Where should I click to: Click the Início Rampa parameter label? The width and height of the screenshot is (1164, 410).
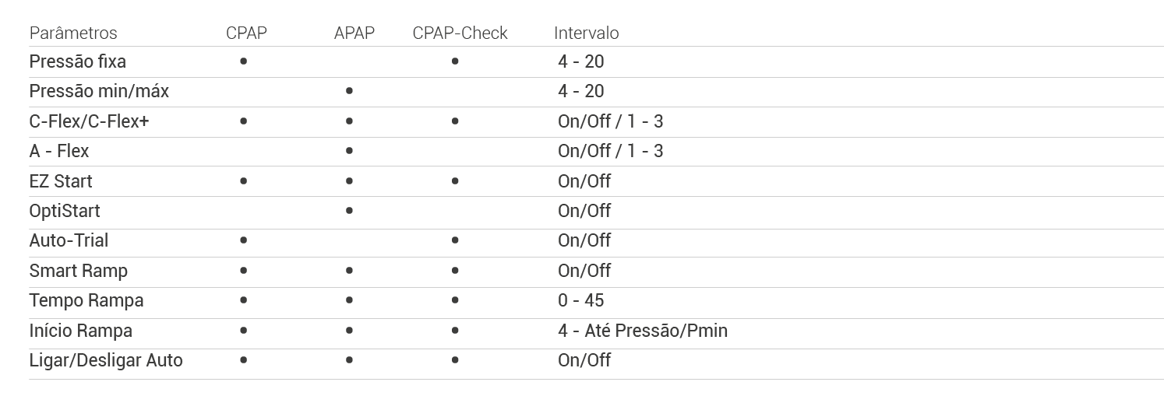(81, 331)
